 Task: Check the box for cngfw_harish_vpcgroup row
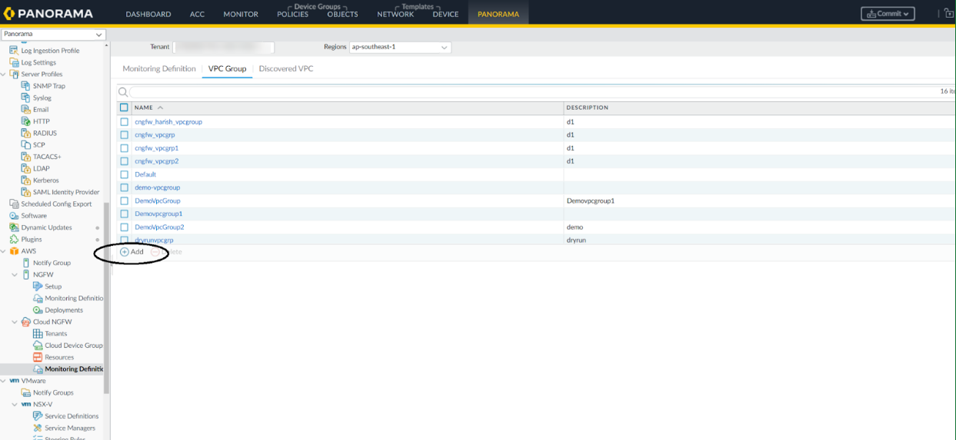pyautogui.click(x=124, y=122)
